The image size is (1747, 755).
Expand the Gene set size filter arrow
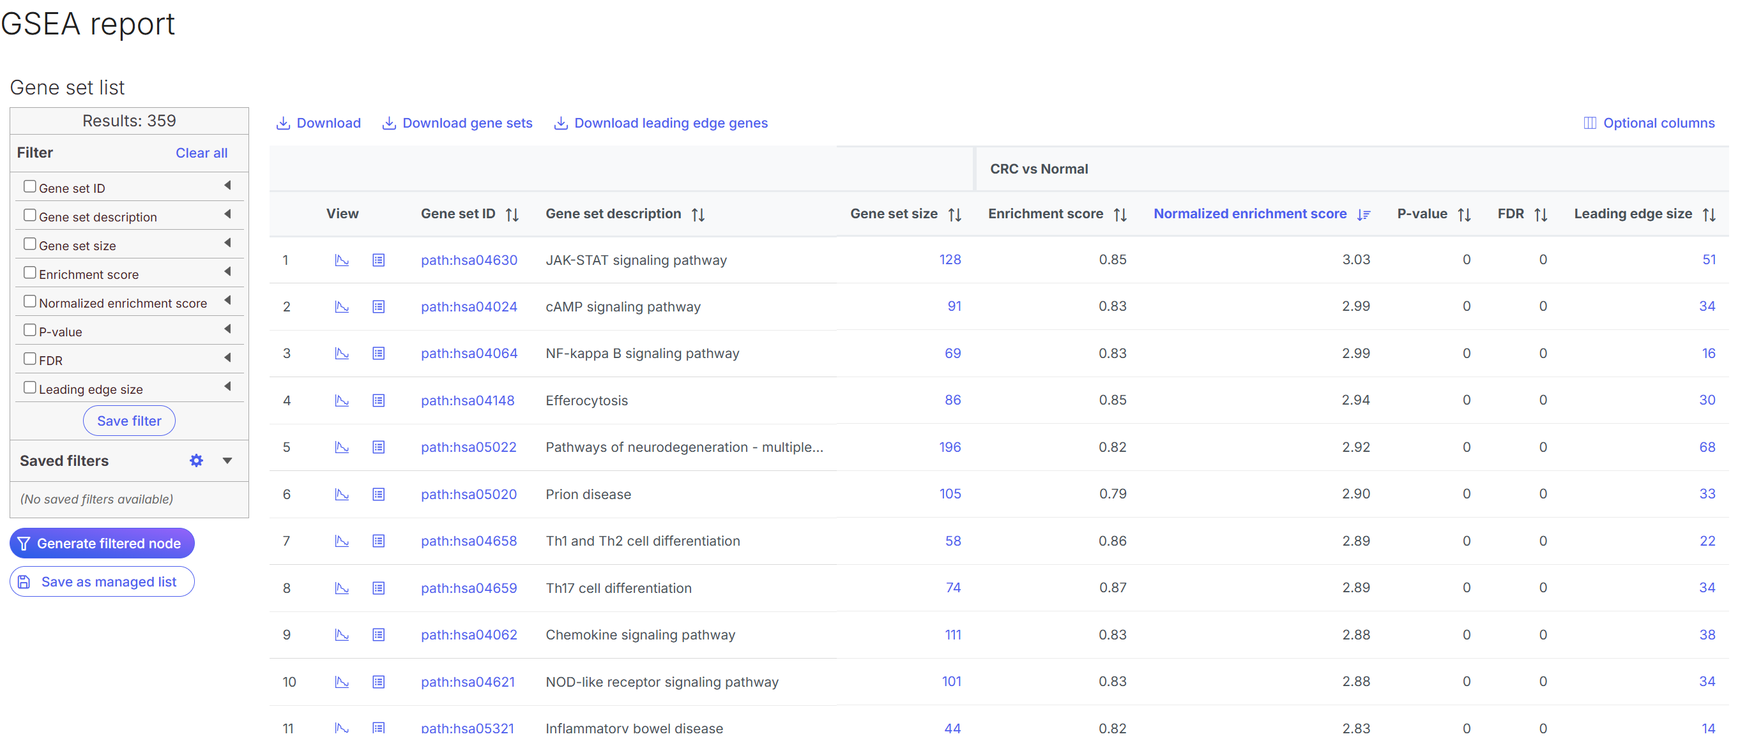tap(228, 243)
